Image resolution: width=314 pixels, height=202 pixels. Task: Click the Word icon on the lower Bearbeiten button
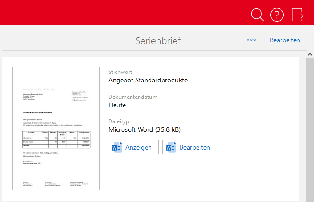(x=170, y=147)
